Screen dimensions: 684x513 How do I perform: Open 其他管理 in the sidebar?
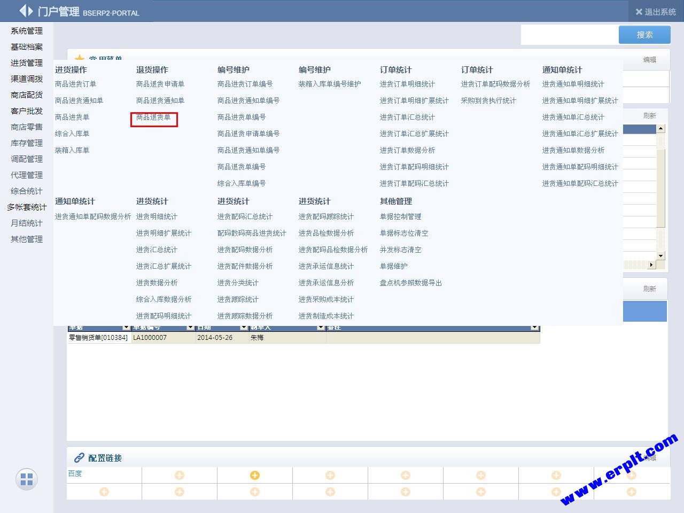(x=27, y=239)
